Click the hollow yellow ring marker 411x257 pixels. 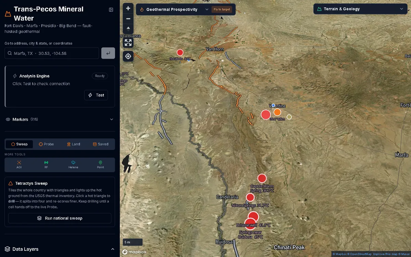(x=289, y=117)
